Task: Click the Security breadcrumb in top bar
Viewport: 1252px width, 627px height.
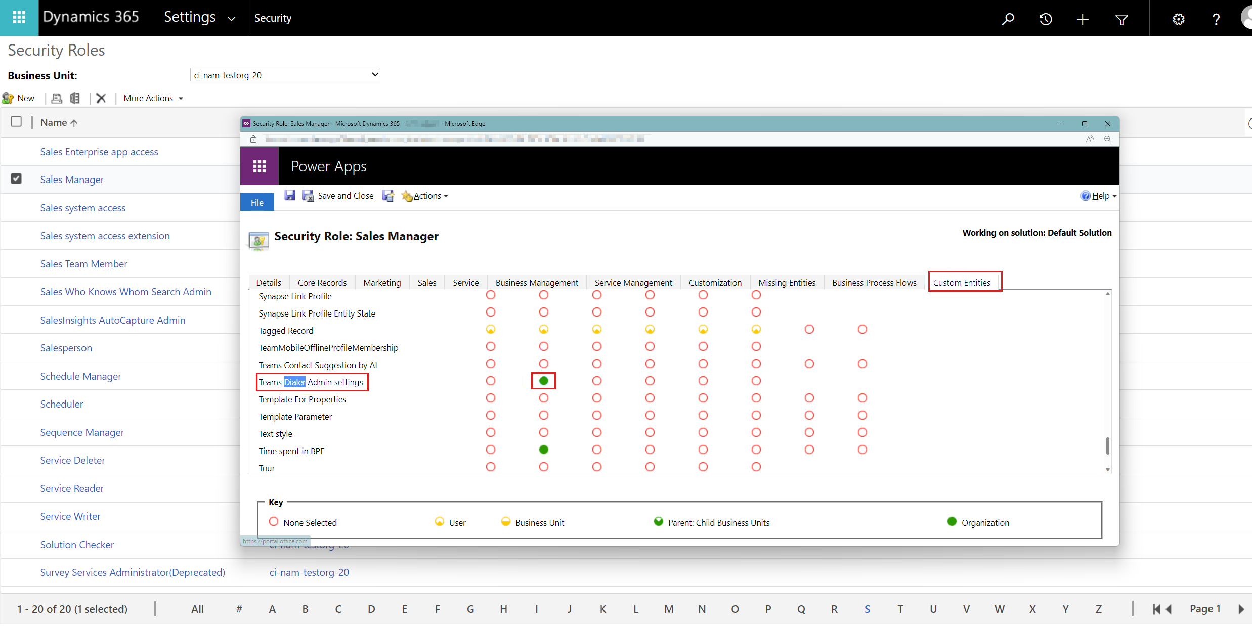Action: (273, 18)
